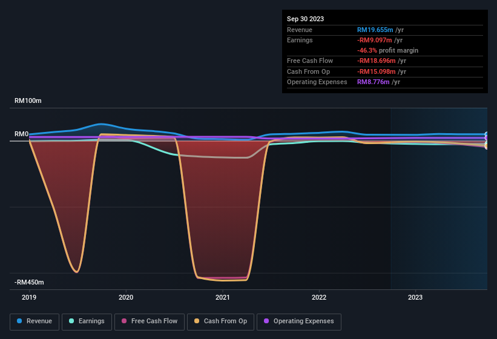Select the 2022 x-axis label
The width and height of the screenshot is (497, 339).
pos(319,297)
